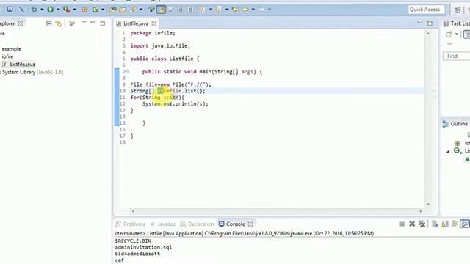Toggle Mark Occurrences highlighted button

pos(161,10)
